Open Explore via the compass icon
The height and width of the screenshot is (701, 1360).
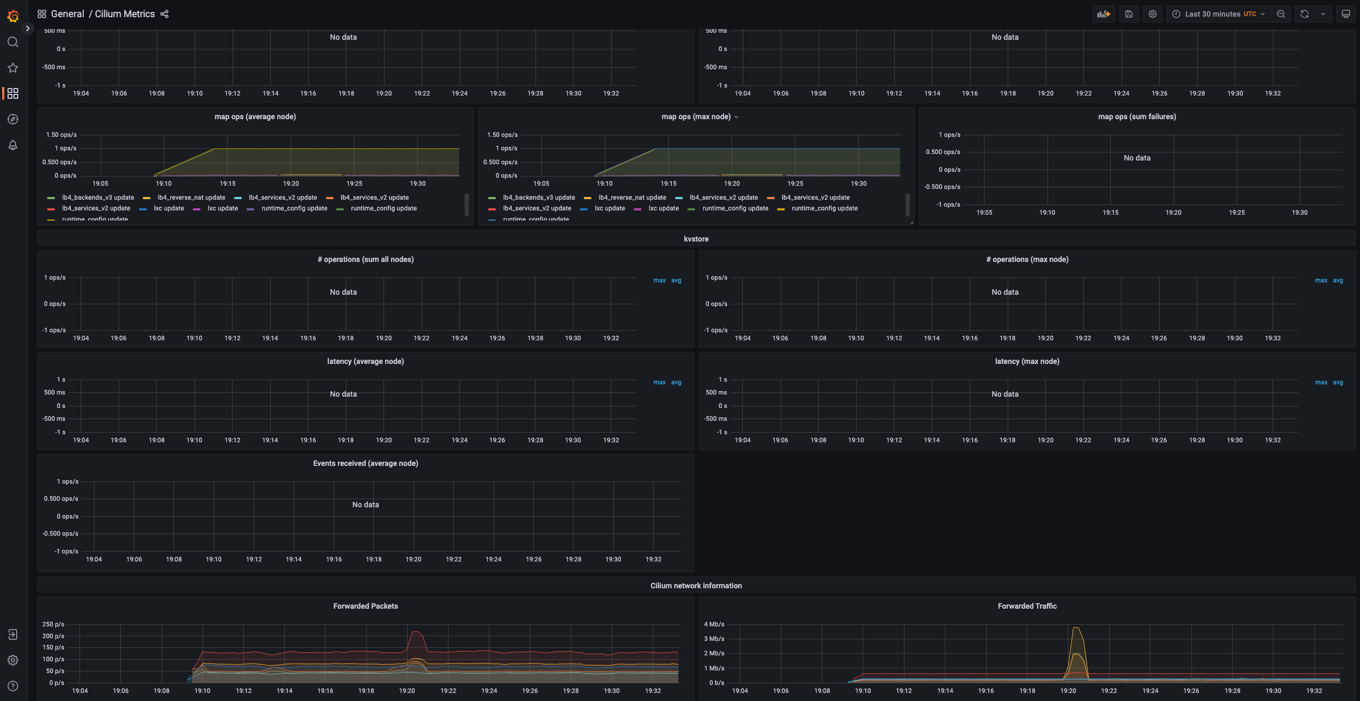(x=13, y=119)
